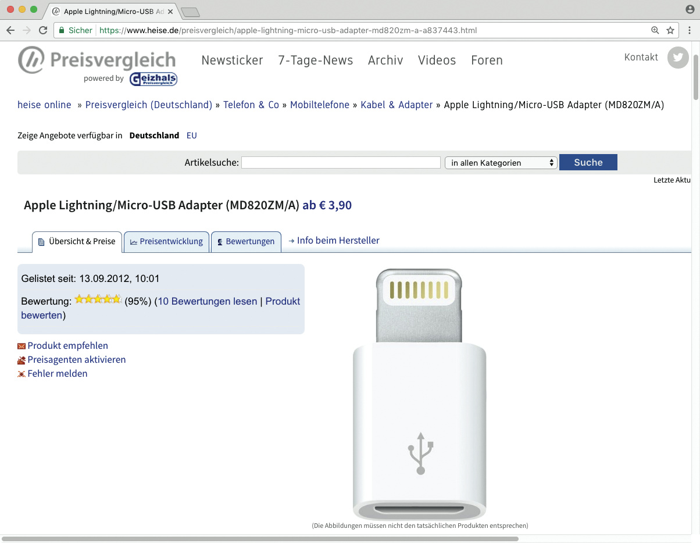
Task: Click the heise Preisvergleich logo
Action: pyautogui.click(x=97, y=60)
